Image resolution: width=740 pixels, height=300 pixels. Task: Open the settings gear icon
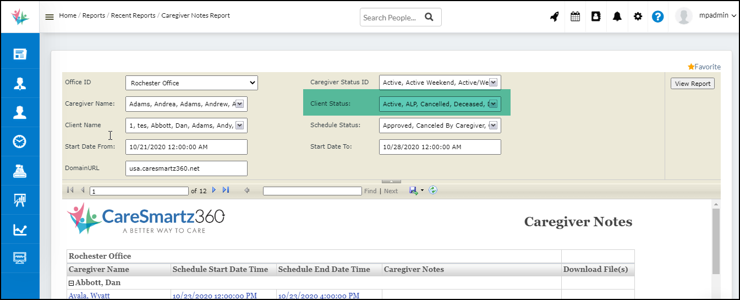(x=638, y=17)
